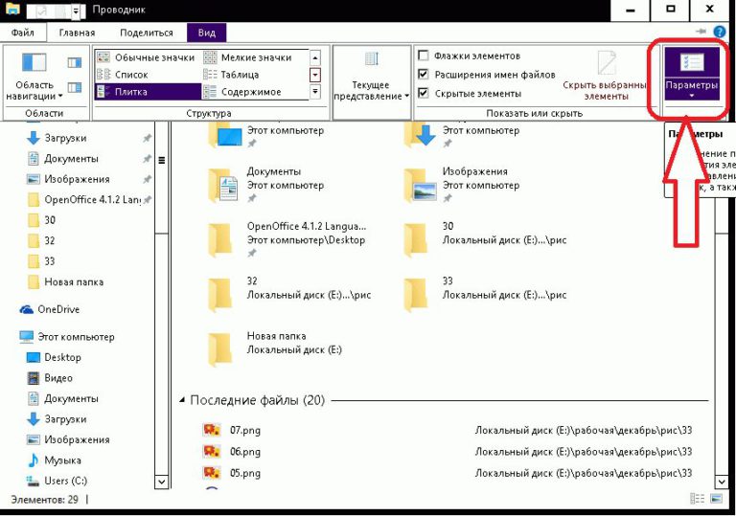
Task: Switch to Список view layout
Action: [123, 75]
